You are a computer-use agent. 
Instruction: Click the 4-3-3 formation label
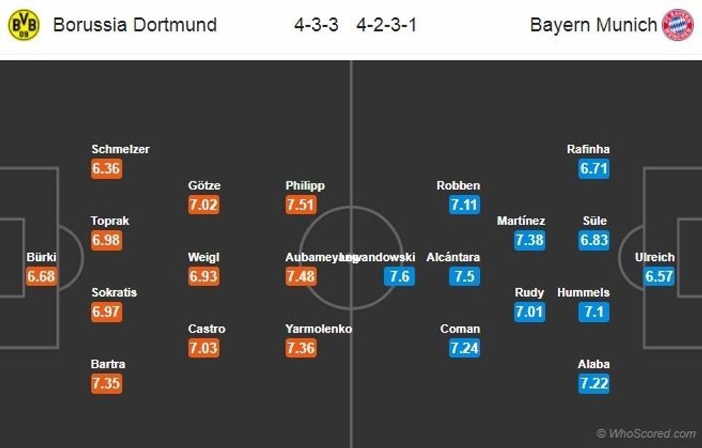coord(316,25)
